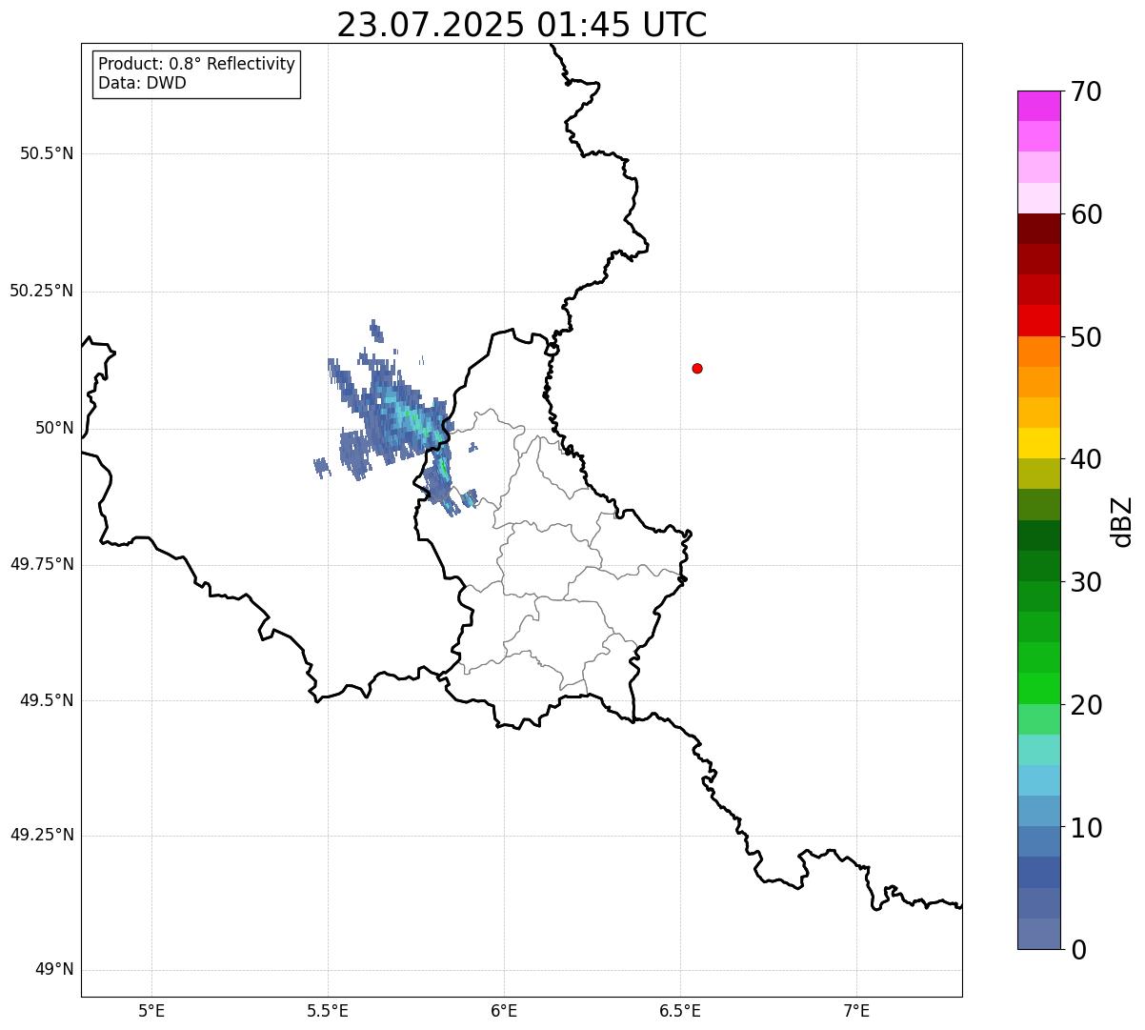Click the olive swatch just below 40 dBZ
1145x1030 pixels.
click(1039, 474)
